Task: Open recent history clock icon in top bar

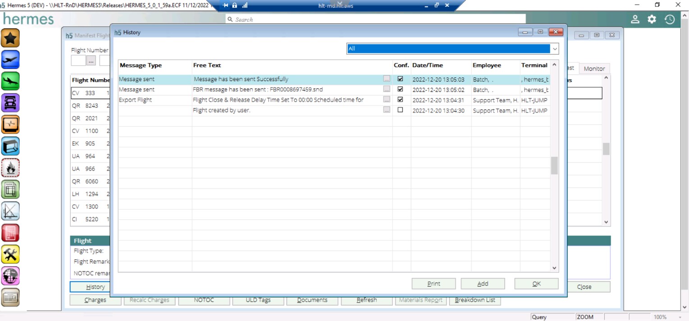Action: [x=669, y=19]
